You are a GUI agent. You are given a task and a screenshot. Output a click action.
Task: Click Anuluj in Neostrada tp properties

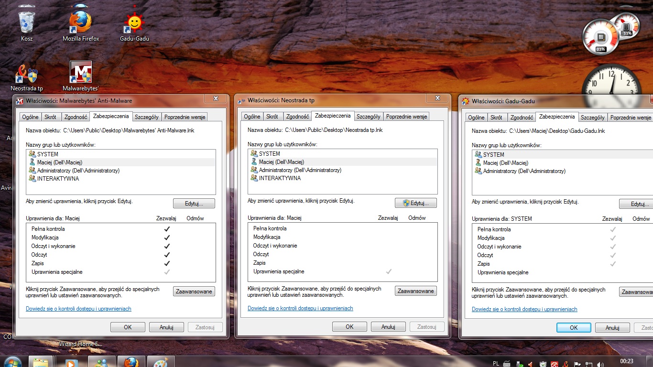(x=388, y=327)
